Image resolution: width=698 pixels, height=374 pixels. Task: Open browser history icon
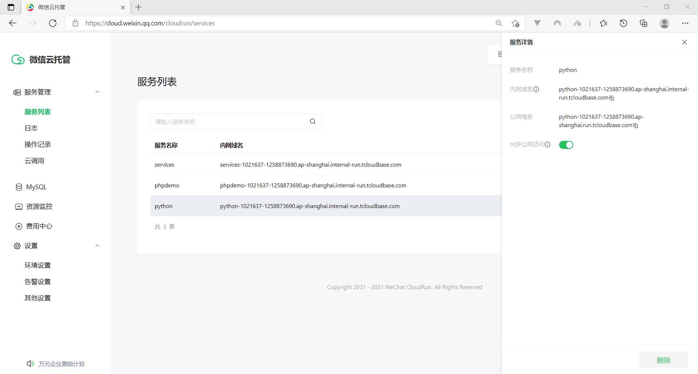pyautogui.click(x=623, y=23)
